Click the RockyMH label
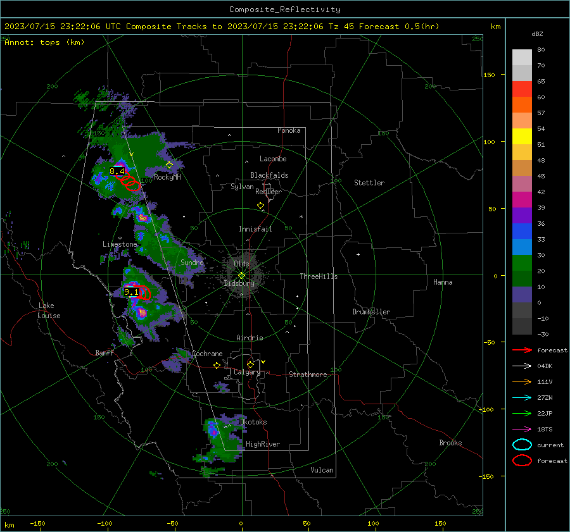 (x=167, y=177)
